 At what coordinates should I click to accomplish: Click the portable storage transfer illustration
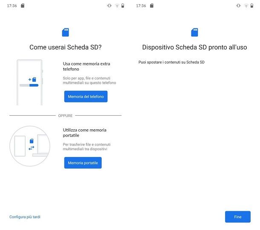pyautogui.click(x=30, y=146)
